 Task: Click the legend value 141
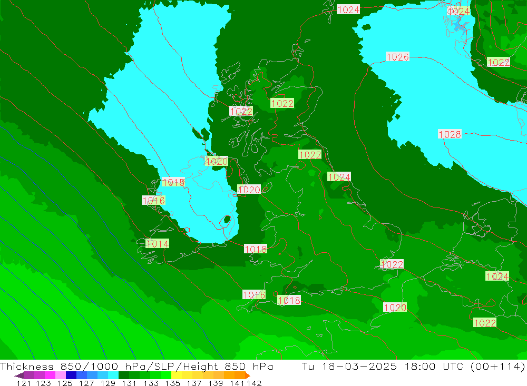point(237,383)
